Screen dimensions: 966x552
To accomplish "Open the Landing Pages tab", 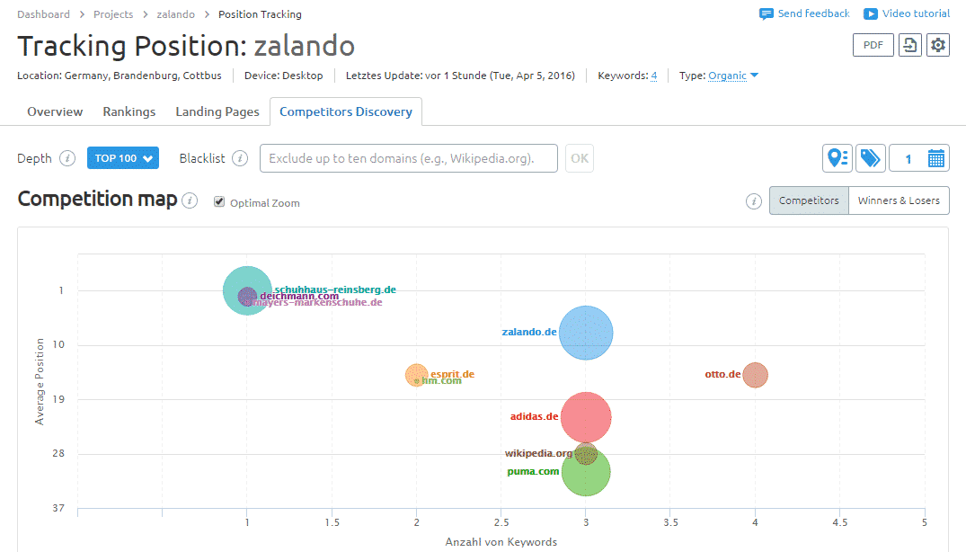I will (x=217, y=111).
